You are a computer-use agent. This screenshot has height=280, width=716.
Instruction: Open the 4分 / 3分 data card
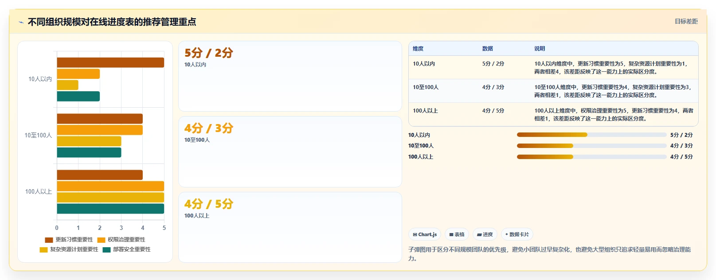[x=290, y=152]
